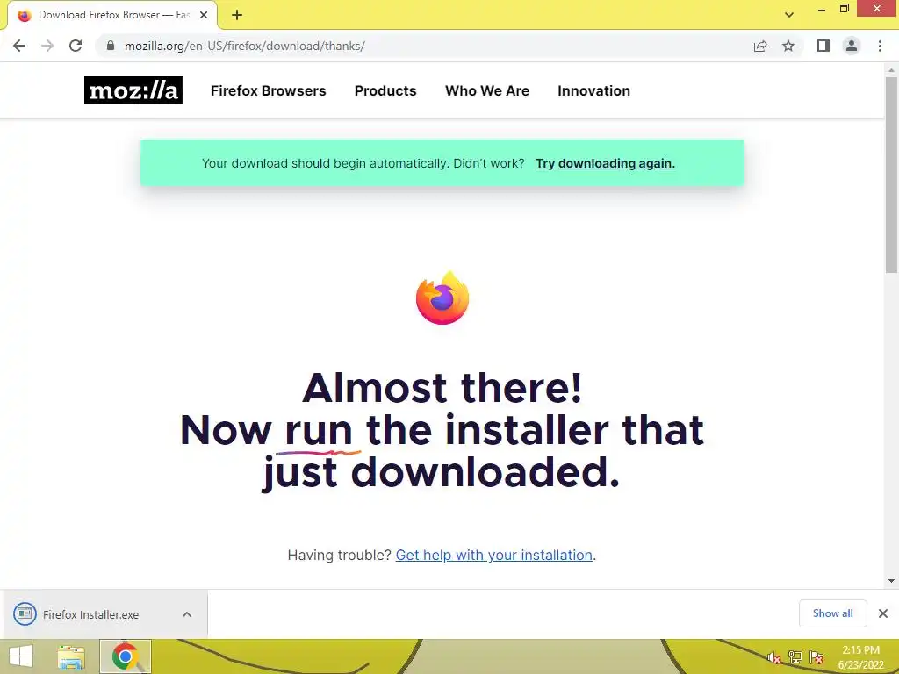Screen dimensions: 899x674
Task: Expand Firefox Installer.exe download options
Action: click(187, 614)
